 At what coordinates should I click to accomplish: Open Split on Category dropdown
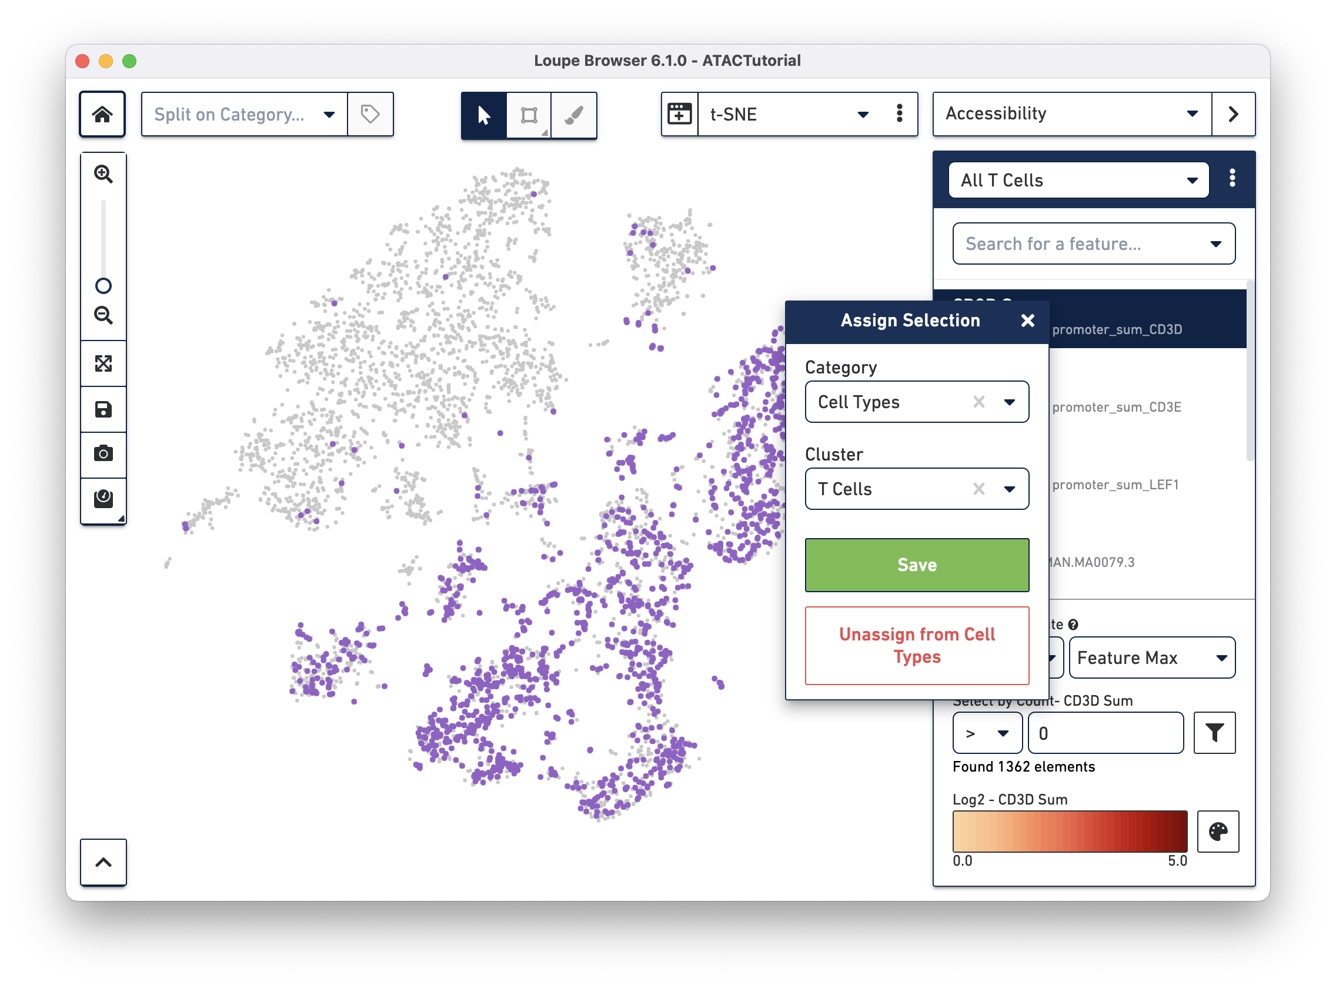point(245,114)
